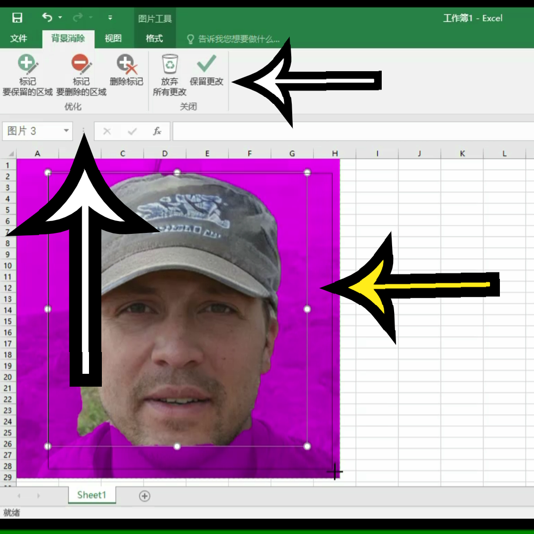The width and height of the screenshot is (534, 534).
Task: Select row 29 header
Action: coord(7,477)
